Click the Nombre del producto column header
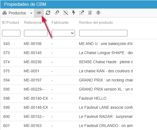This screenshot has height=130, width=157. point(96,22)
